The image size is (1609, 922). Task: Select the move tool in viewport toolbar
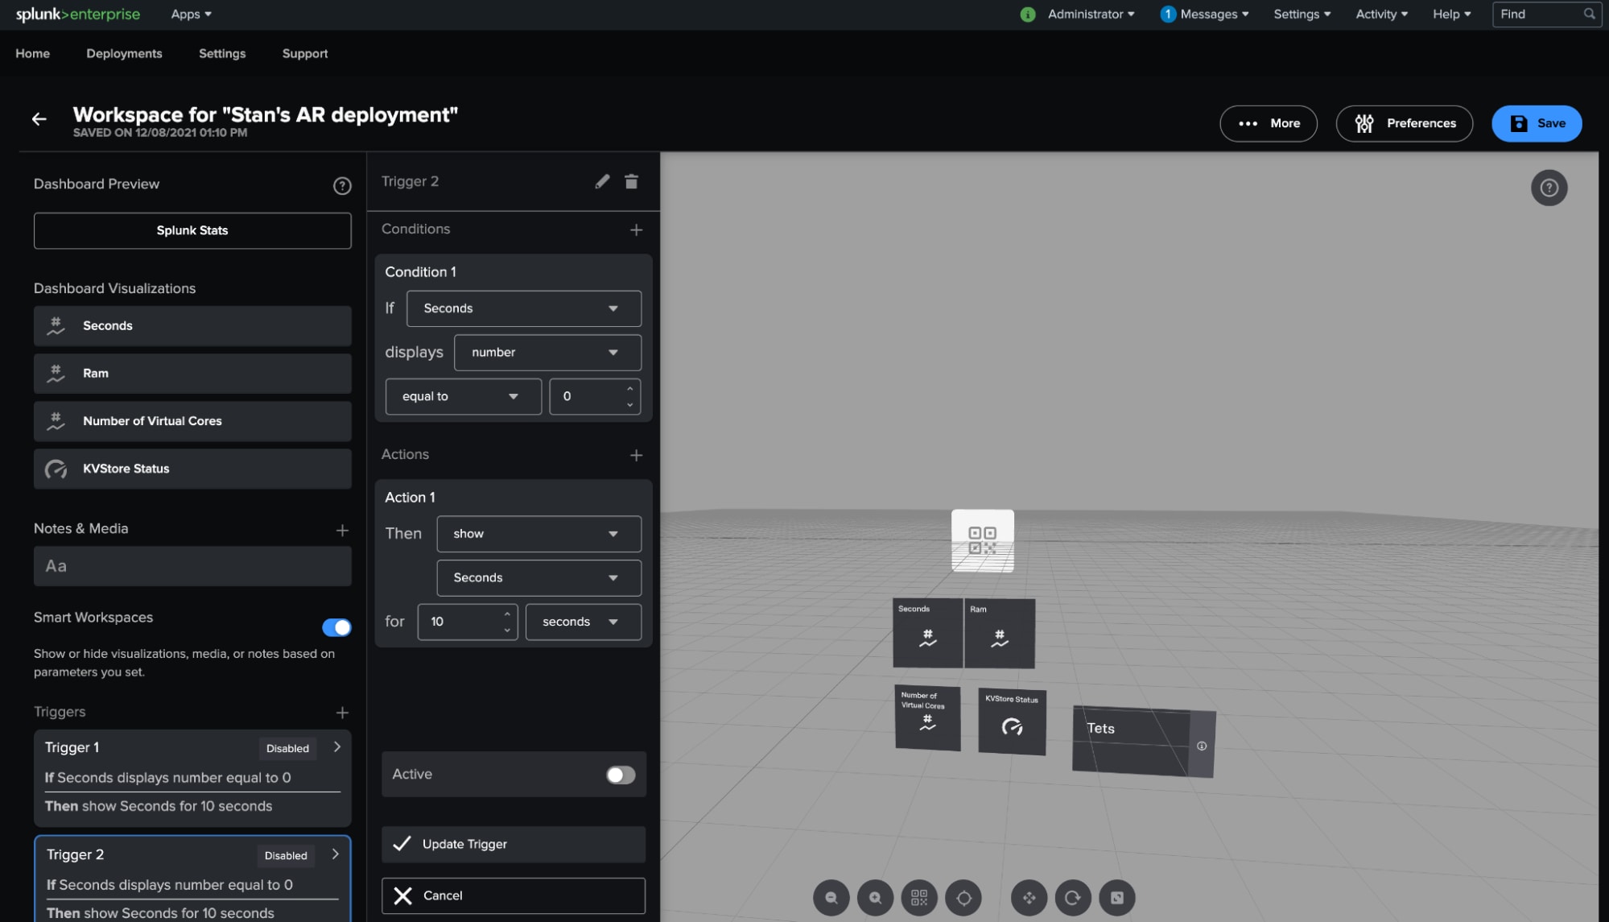click(1029, 898)
